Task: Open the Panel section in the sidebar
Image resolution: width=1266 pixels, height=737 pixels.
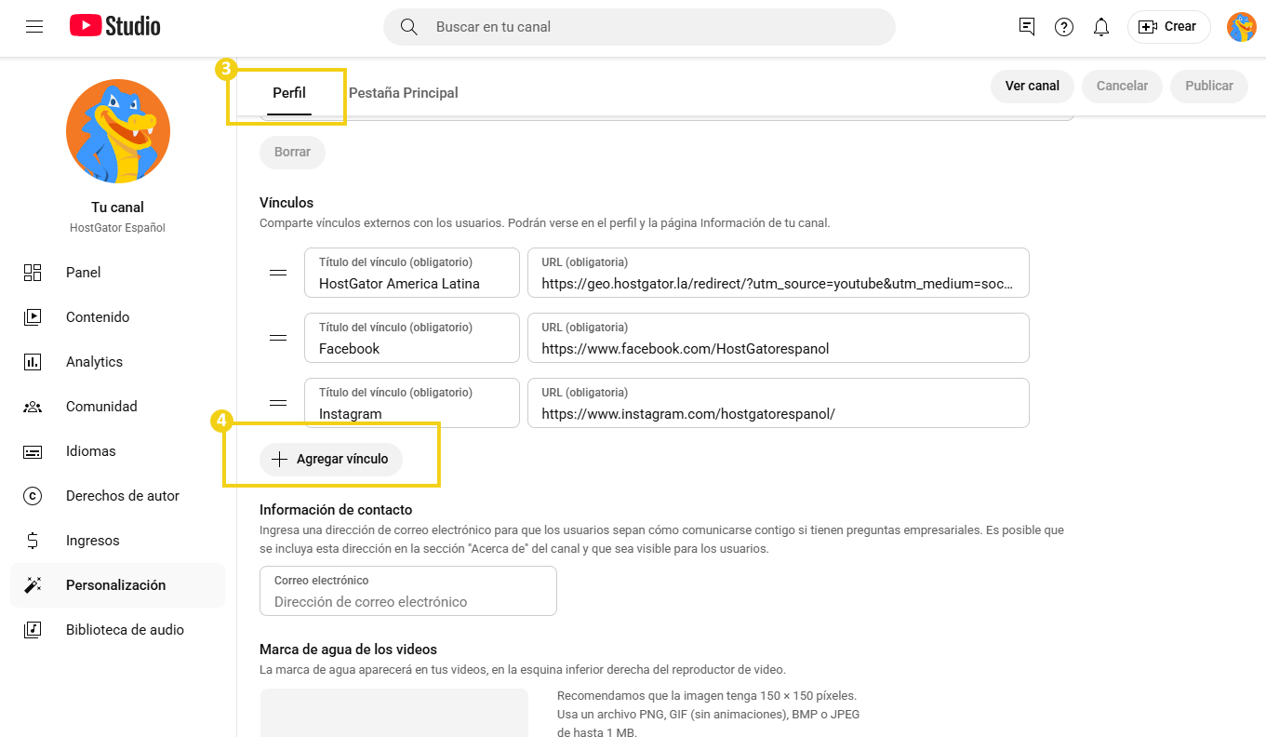Action: pos(33,272)
